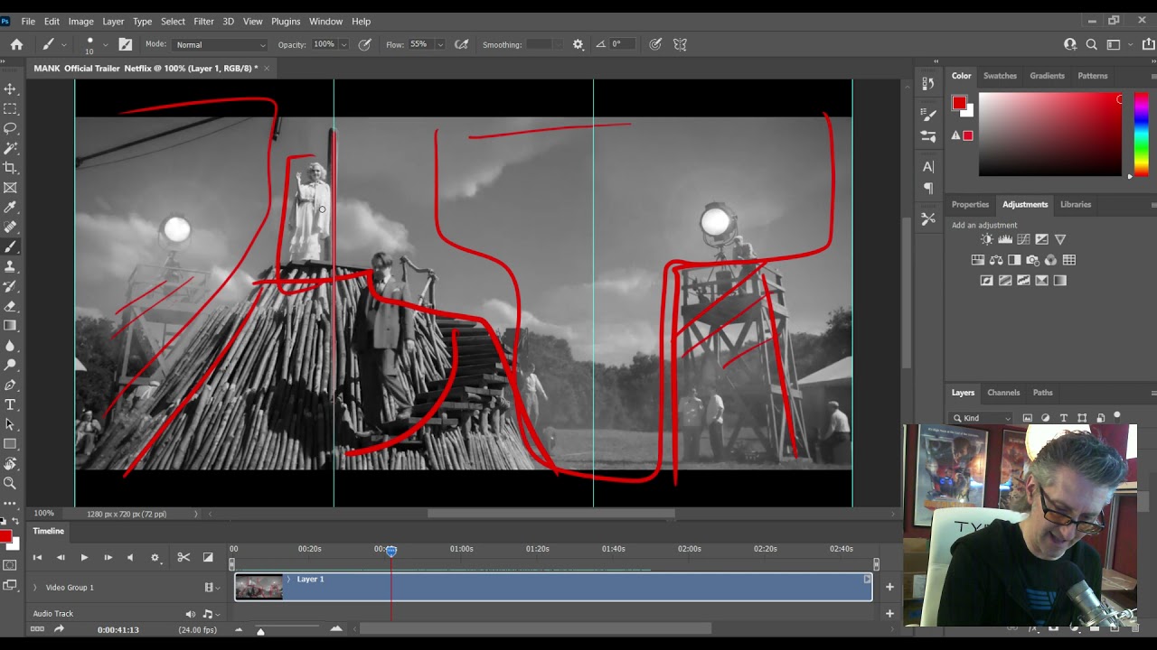
Task: Click the timeline zoom slider handle
Action: coord(260,630)
